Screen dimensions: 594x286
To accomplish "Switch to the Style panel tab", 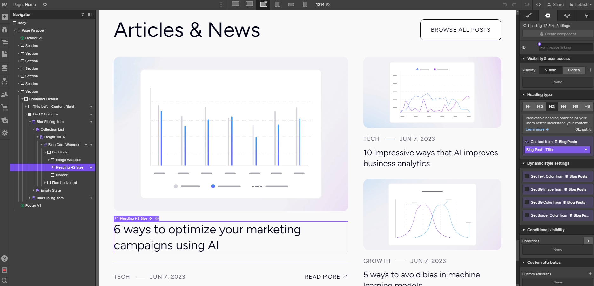I will click(x=529, y=16).
